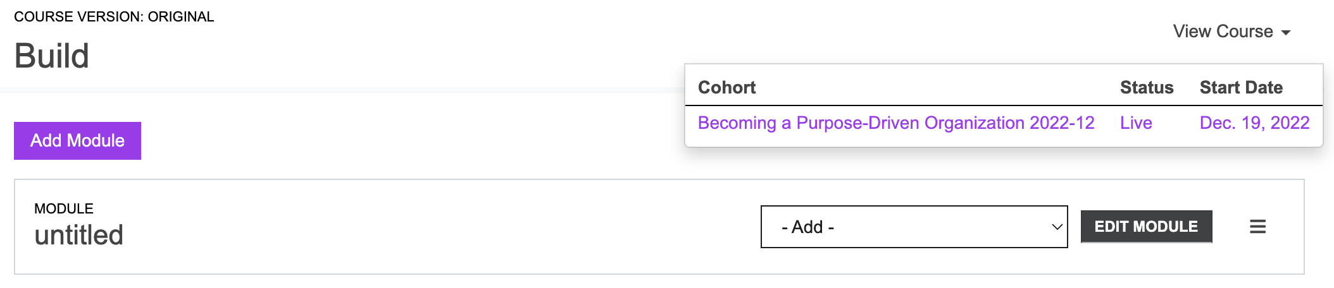Click the Status column header
Image resolution: width=1334 pixels, height=288 pixels.
(x=1146, y=87)
